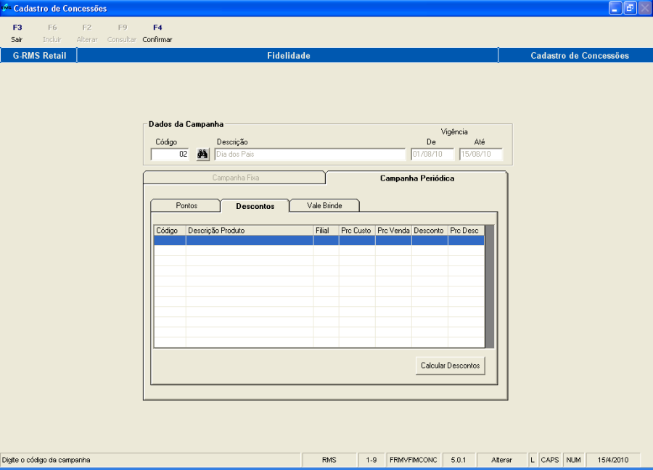653x470 pixels.
Task: Click the 5.0.1 version in status bar
Action: click(x=458, y=460)
